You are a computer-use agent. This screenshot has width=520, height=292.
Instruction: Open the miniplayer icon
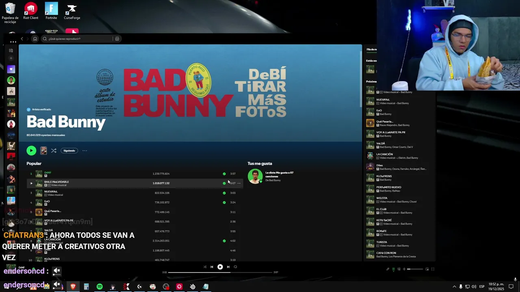point(427,269)
